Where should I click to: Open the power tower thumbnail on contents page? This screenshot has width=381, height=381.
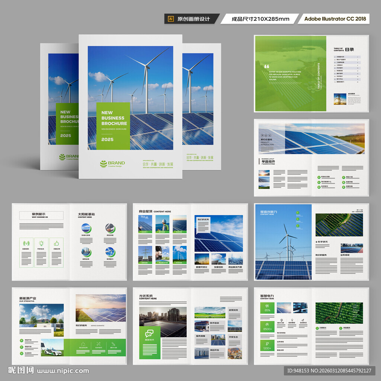(x=340, y=99)
